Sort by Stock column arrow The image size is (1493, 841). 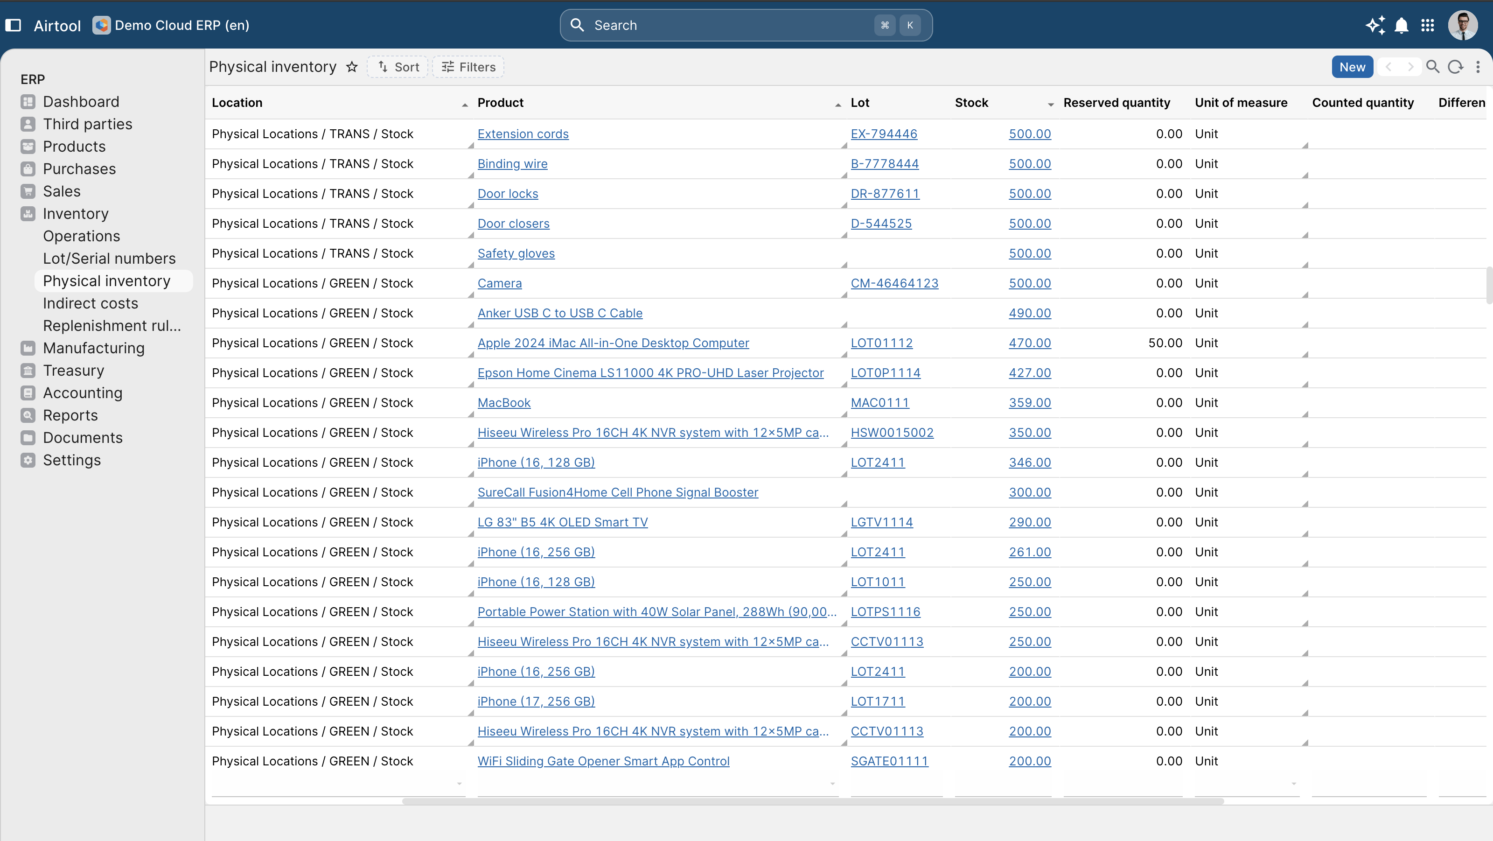click(x=1051, y=105)
